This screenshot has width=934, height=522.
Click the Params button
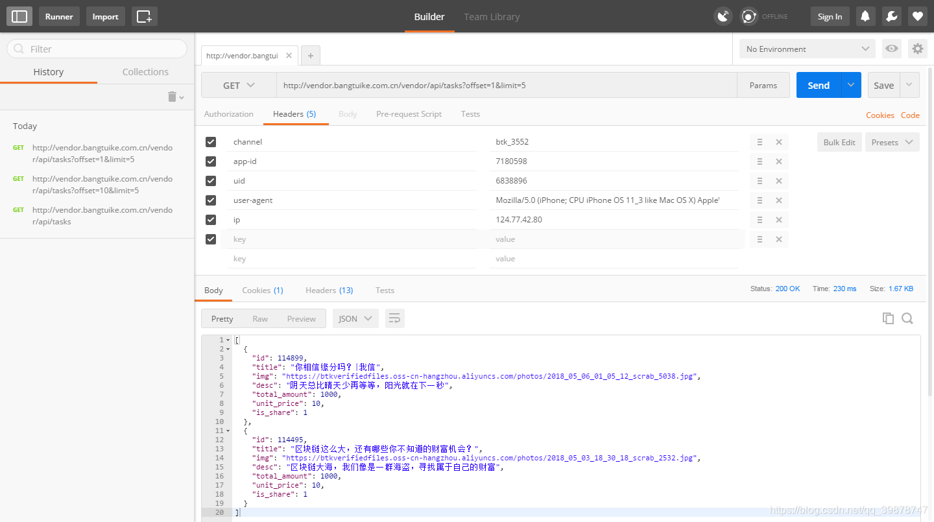[x=763, y=85]
